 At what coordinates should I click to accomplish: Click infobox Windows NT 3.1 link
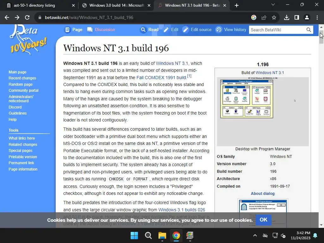point(270,73)
